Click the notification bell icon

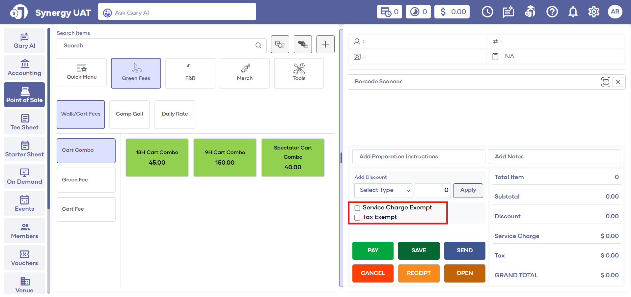[x=573, y=12]
